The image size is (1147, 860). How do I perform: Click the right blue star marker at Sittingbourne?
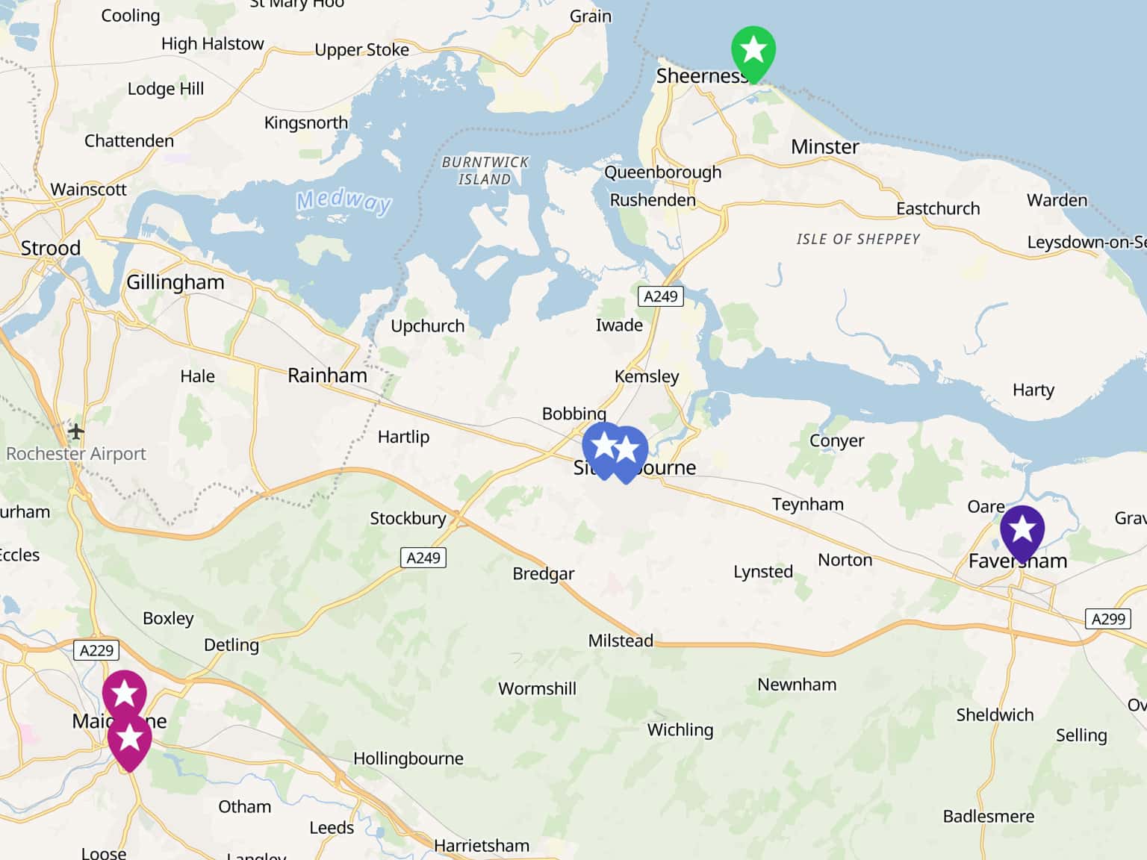tap(626, 452)
